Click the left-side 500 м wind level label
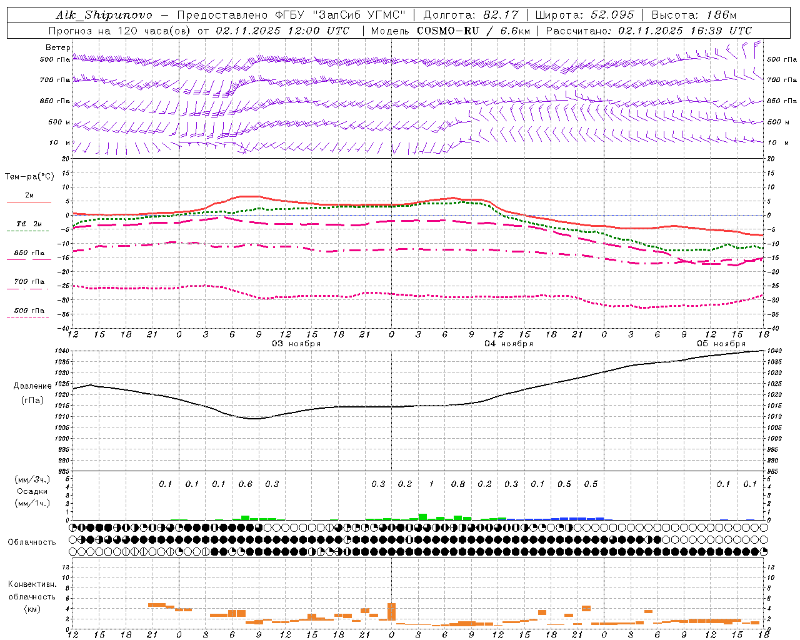Viewport: 800px width, 640px height. [59, 122]
